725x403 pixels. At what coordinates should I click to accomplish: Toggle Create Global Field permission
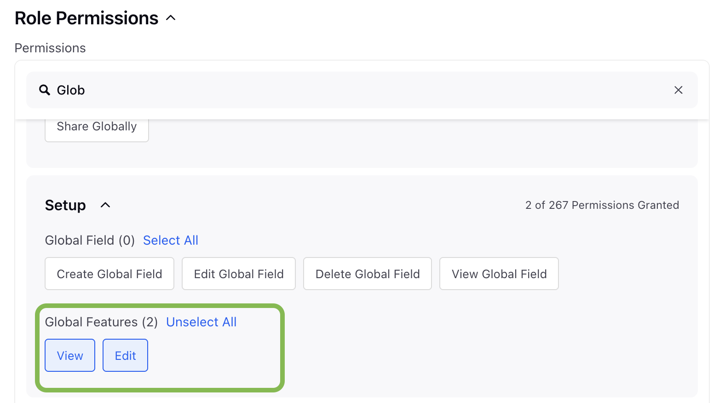tap(109, 274)
